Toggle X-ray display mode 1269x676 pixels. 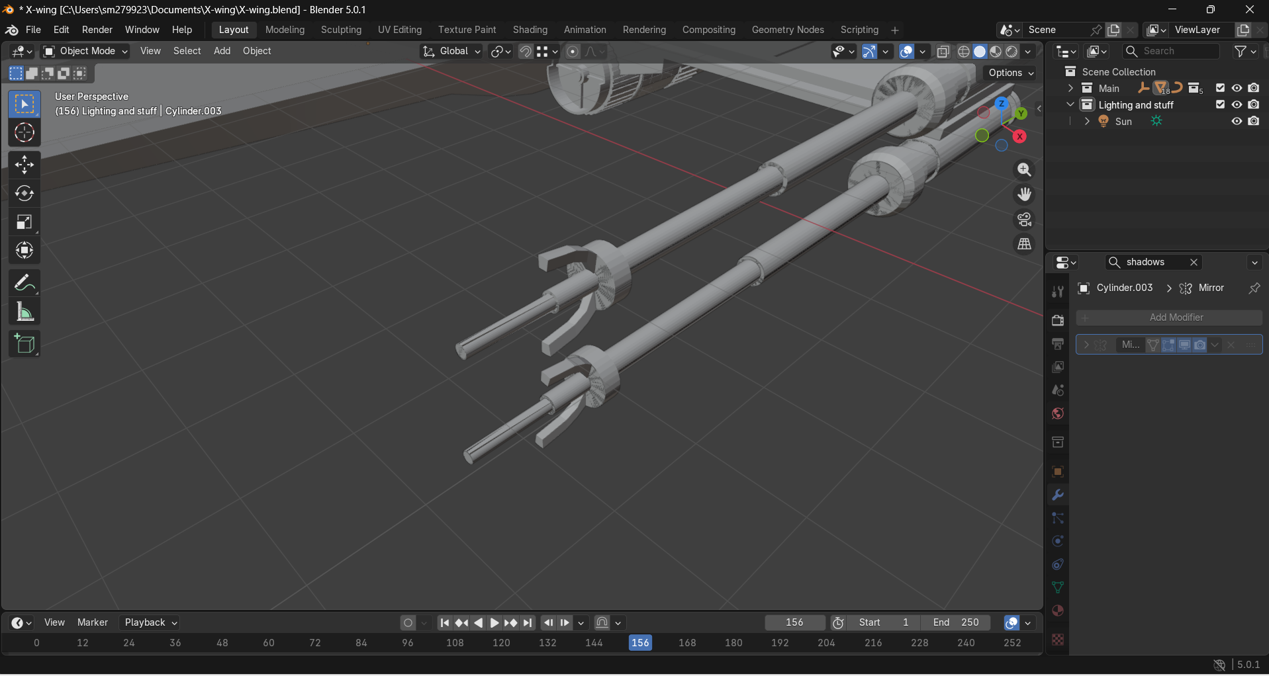943,52
